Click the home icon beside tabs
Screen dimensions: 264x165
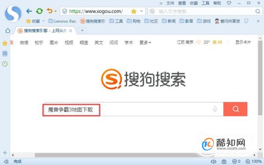[8, 30]
